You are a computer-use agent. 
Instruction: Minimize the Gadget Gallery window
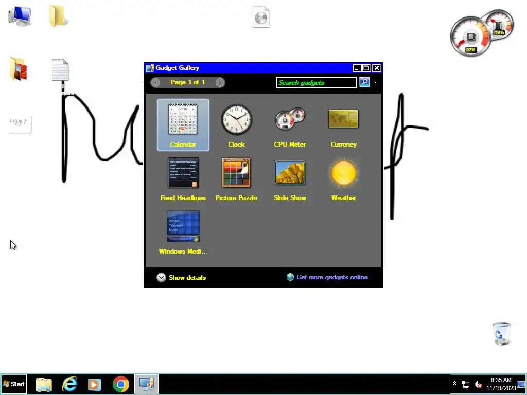coord(357,68)
